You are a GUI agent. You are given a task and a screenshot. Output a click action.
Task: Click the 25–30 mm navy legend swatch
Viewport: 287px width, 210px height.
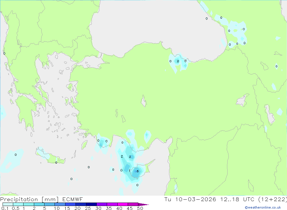pos(91,204)
